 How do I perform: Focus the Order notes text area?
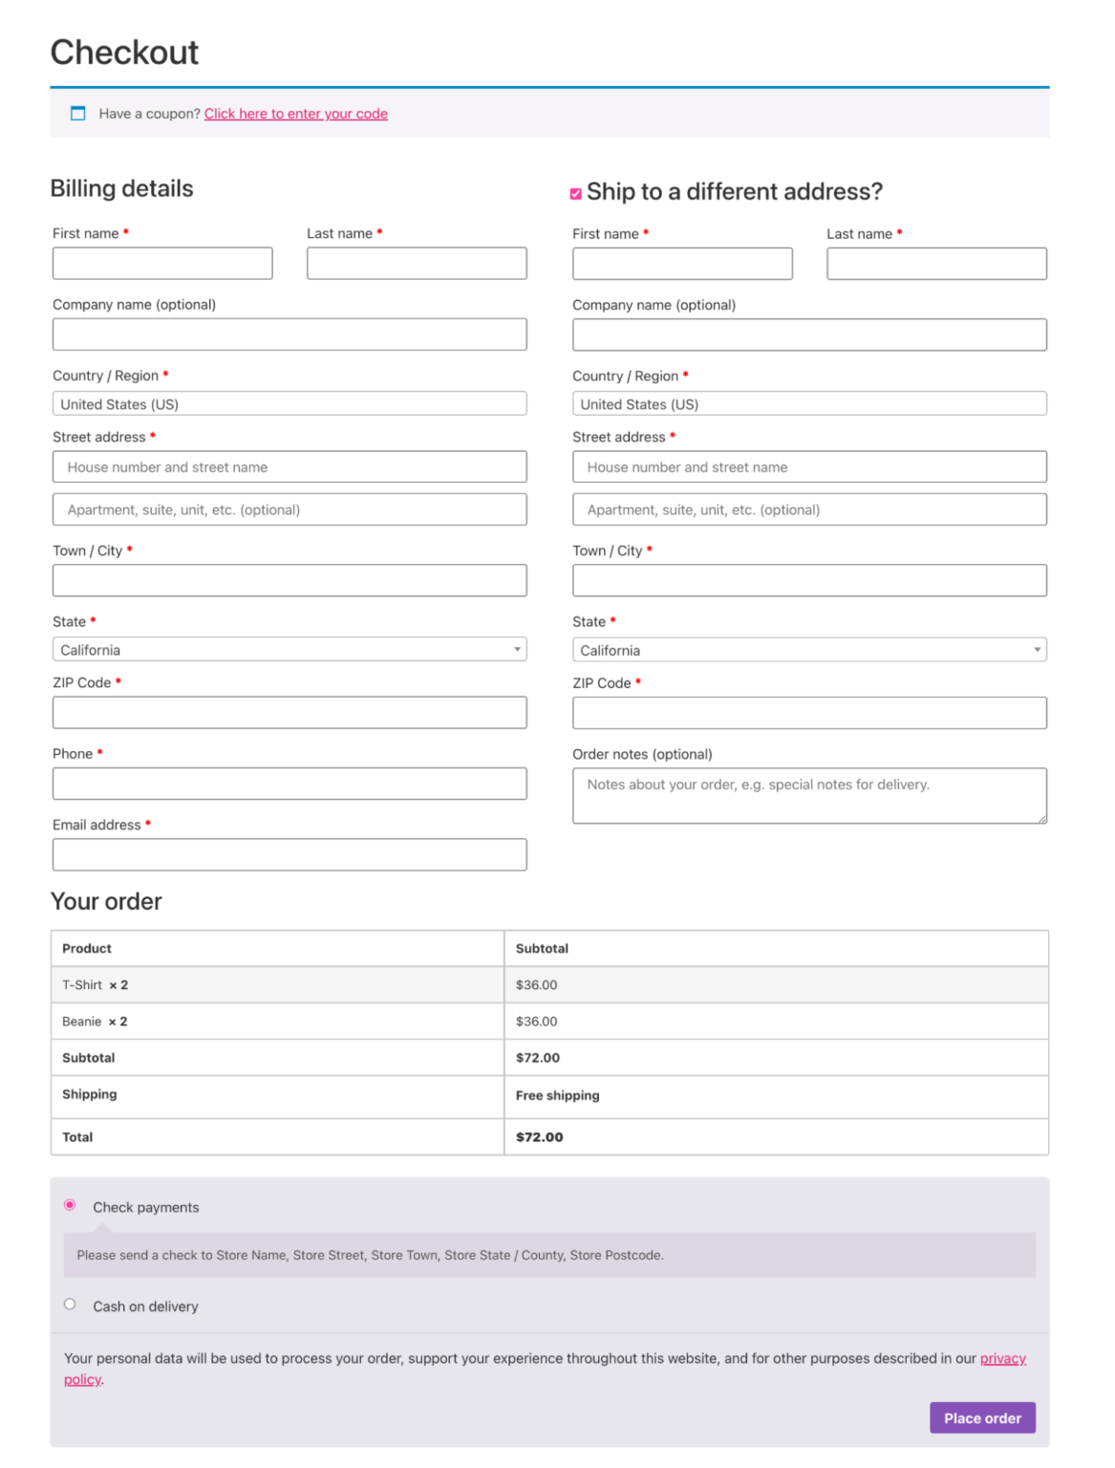coord(809,794)
